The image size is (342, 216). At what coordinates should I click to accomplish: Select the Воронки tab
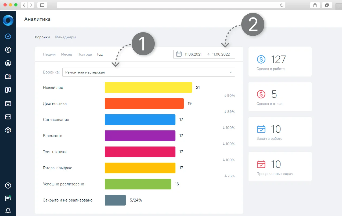pyautogui.click(x=42, y=37)
